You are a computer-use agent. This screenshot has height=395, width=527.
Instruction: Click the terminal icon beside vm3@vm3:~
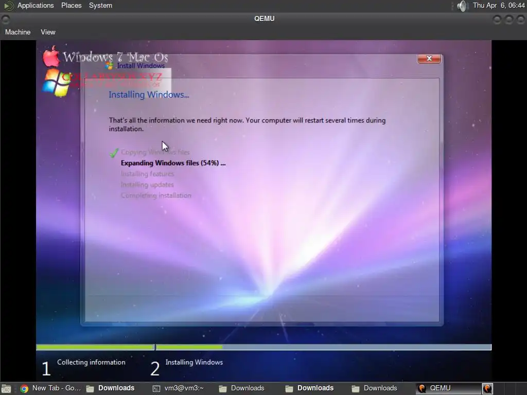[x=156, y=389]
